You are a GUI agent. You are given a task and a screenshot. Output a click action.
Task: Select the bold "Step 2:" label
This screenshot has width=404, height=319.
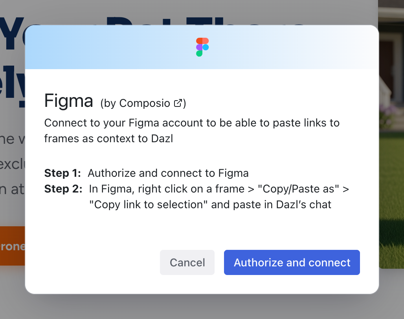click(63, 189)
